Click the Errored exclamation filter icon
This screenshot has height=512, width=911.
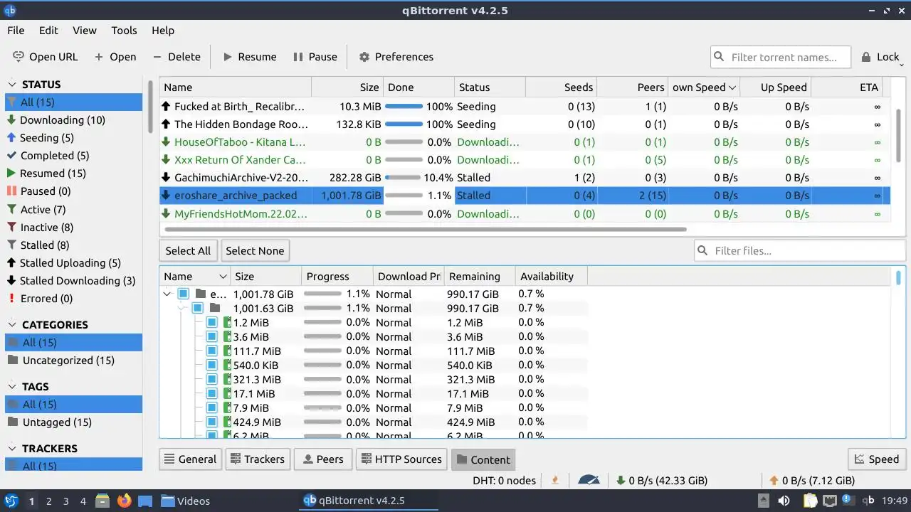coord(11,299)
